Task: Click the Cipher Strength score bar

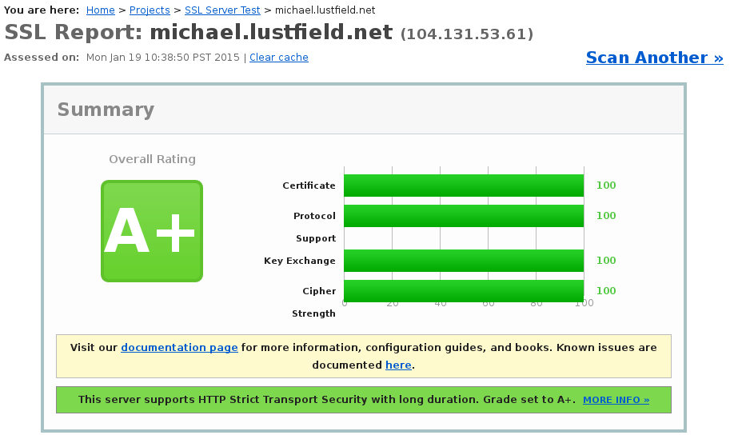Action: 464,289
